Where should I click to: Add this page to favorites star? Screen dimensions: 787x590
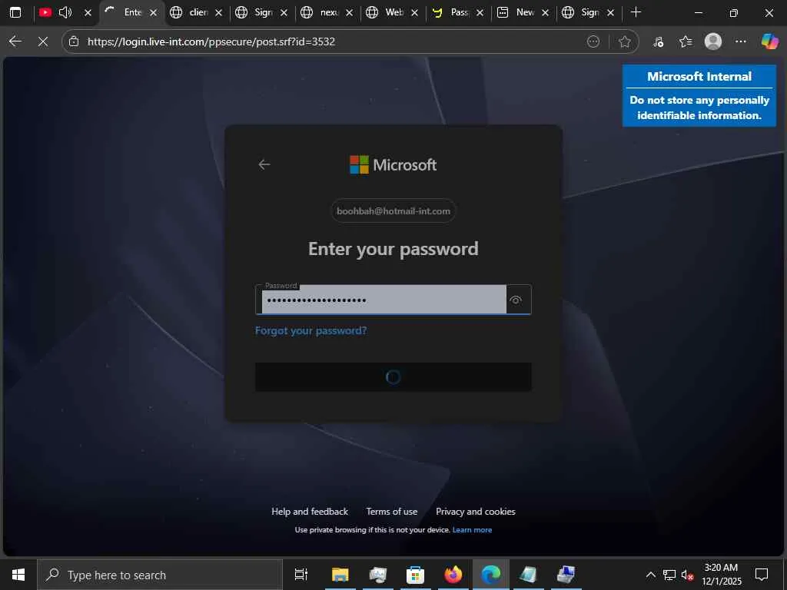pos(624,41)
